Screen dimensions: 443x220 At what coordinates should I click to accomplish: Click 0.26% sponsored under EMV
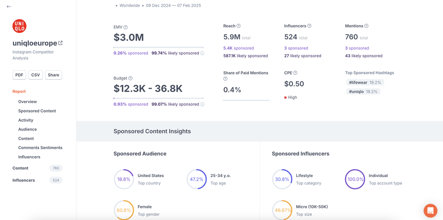tap(131, 53)
